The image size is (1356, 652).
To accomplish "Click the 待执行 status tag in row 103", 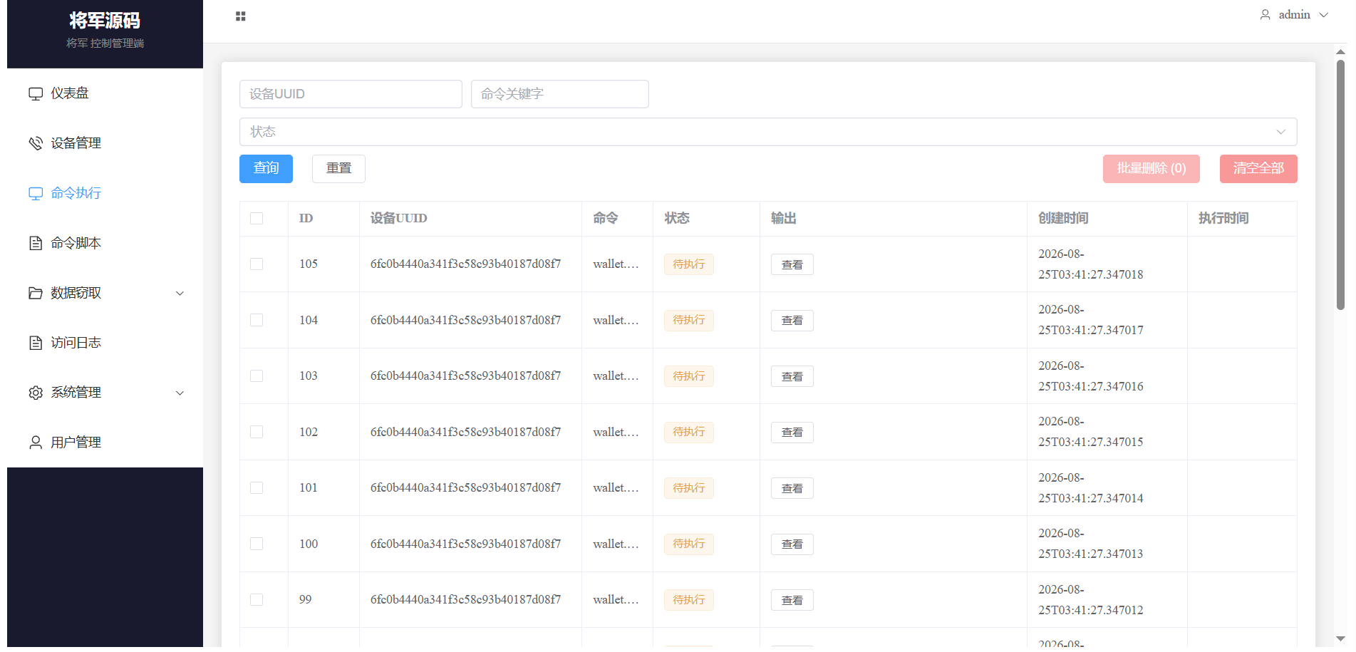I will 689,376.
